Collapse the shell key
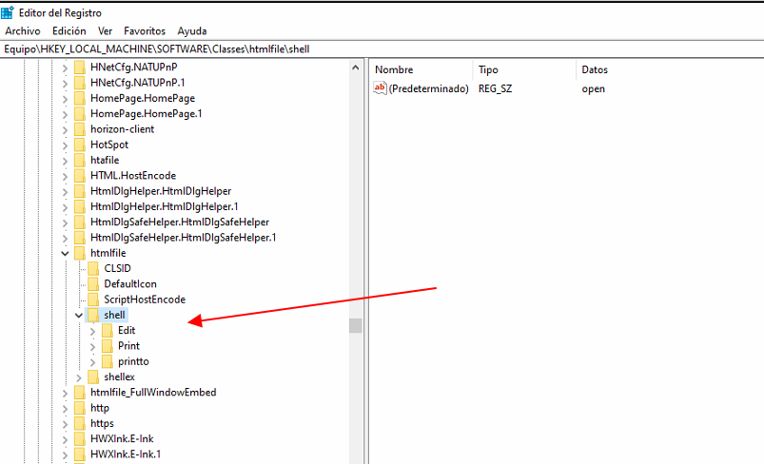764x464 pixels. coord(78,316)
